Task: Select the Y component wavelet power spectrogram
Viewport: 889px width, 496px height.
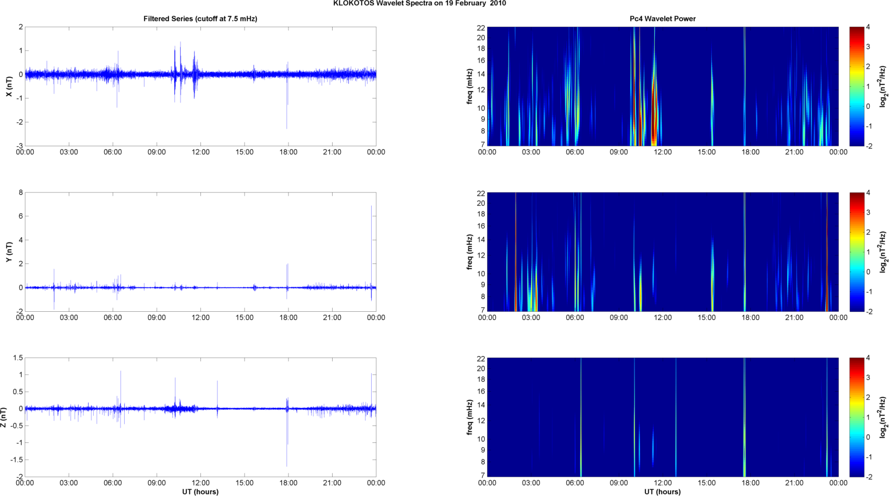Action: 662,252
